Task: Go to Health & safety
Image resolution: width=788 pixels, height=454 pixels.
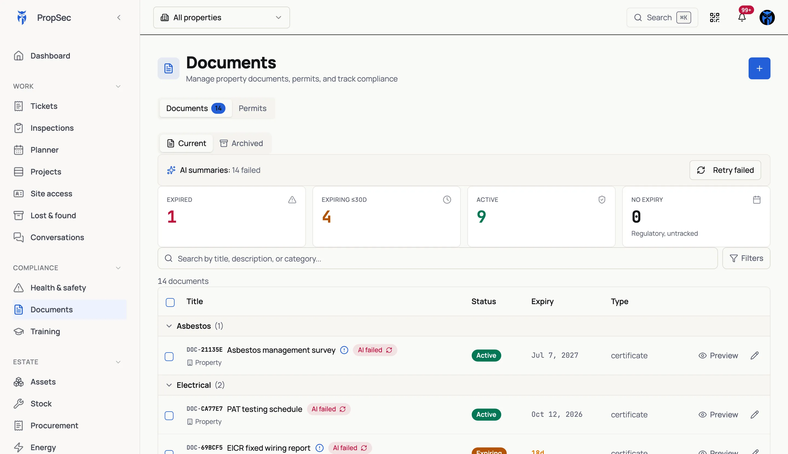Action: click(x=70, y=288)
